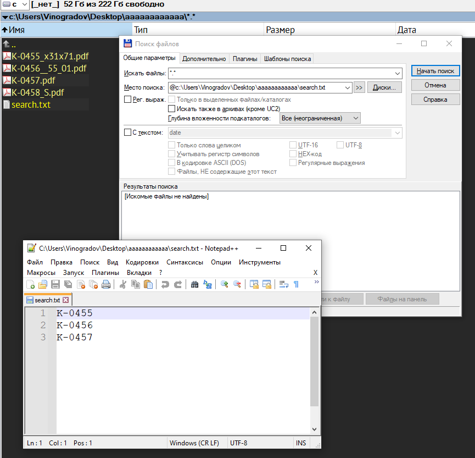Select the K-0457.pdf file in panel
The width and height of the screenshot is (475, 458).
coord(33,80)
